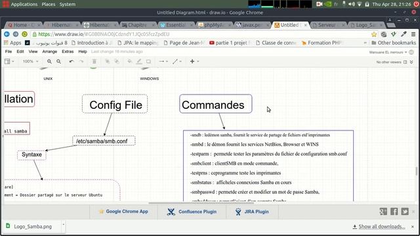Open the Arrange menu
The width and height of the screenshot is (420, 236).
pyautogui.click(x=50, y=51)
